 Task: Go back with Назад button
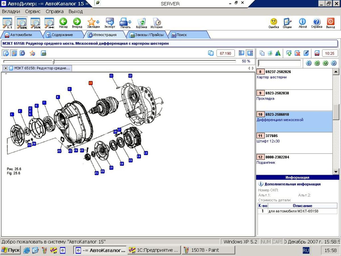pos(63,23)
